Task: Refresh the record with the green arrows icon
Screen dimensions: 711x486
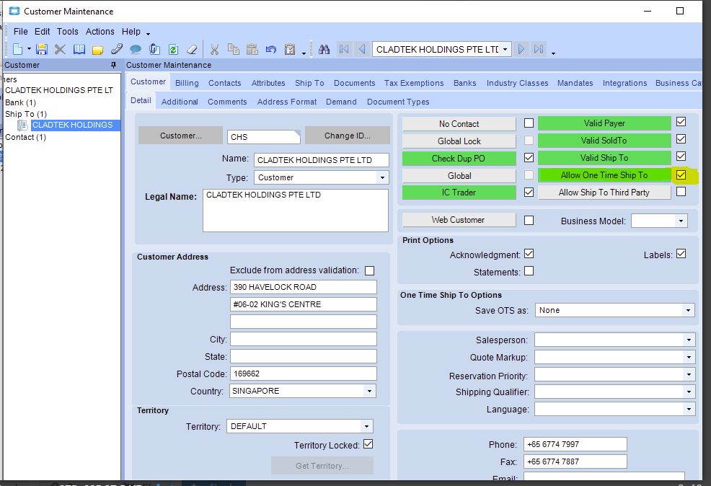Action: coord(173,49)
